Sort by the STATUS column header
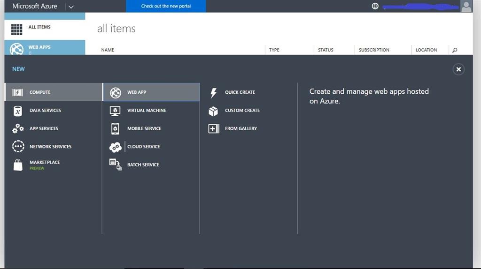 pos(326,50)
